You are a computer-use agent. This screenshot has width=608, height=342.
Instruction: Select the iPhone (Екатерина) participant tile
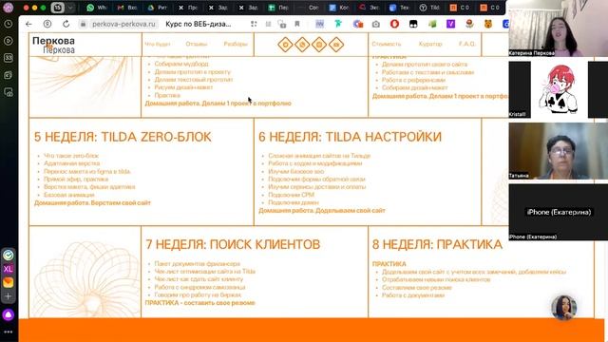coord(559,212)
